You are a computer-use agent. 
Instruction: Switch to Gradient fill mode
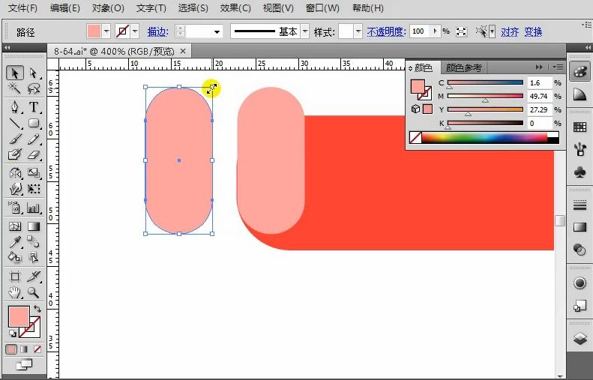[x=25, y=349]
